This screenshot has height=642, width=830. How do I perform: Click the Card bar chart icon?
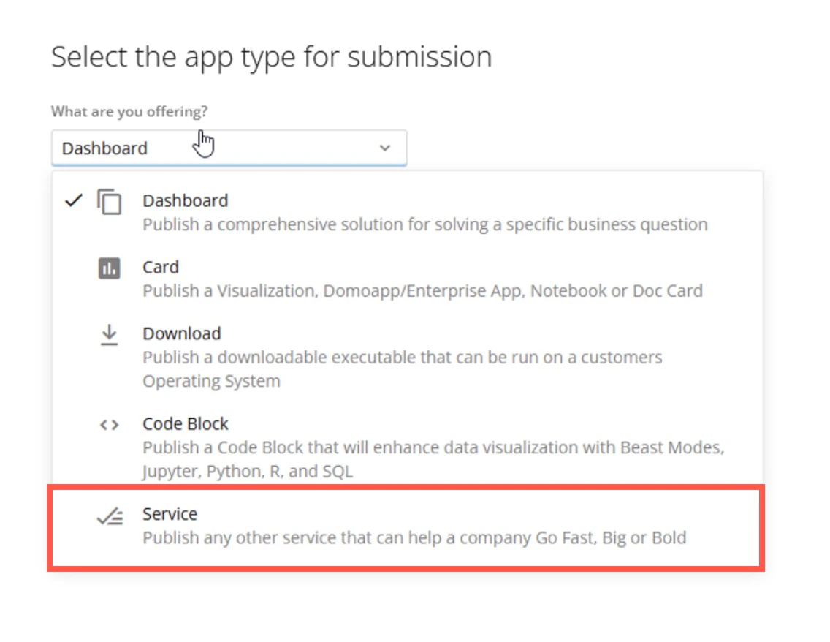pos(109,268)
